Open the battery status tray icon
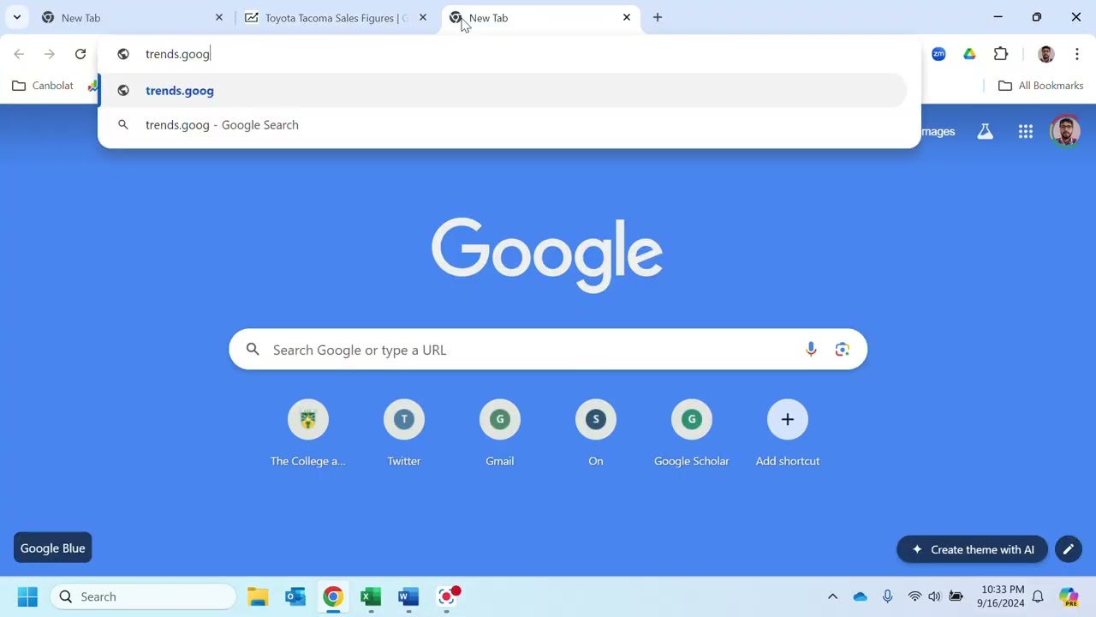Viewport: 1096px width, 617px height. [x=956, y=596]
